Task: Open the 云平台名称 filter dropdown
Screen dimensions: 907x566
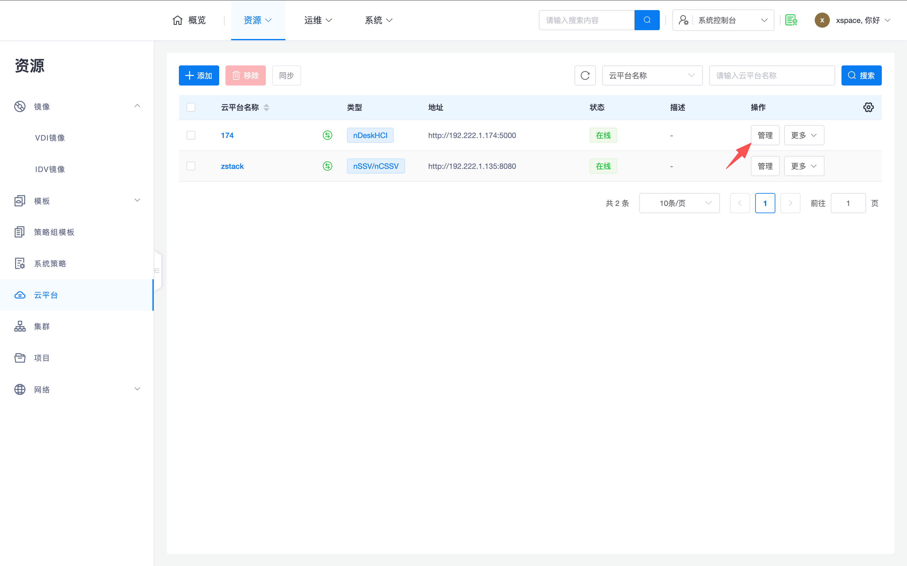Action: coord(652,75)
